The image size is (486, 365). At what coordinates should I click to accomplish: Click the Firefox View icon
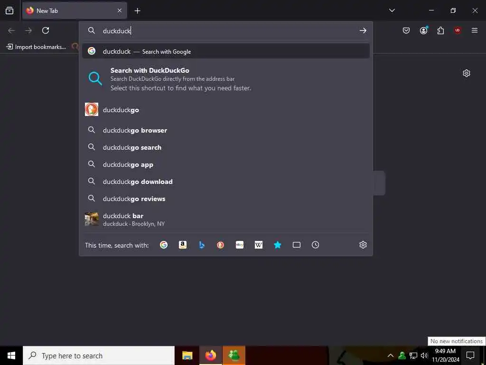pyautogui.click(x=9, y=10)
